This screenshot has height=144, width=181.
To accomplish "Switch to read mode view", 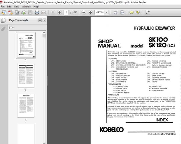I will [x=148, y=13].
